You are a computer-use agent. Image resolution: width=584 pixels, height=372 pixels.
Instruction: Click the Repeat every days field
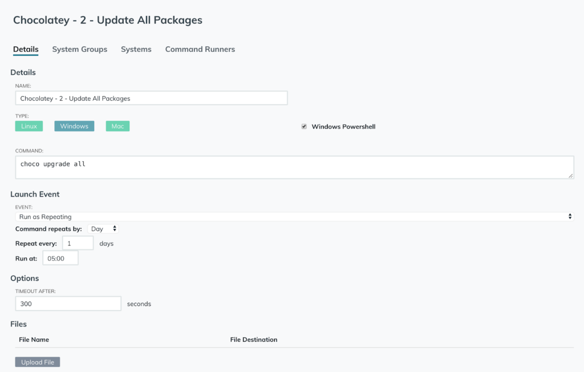[77, 243]
